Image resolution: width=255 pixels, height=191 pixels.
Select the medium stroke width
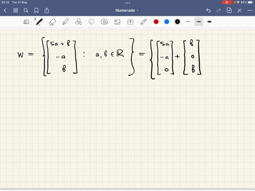tap(199, 22)
